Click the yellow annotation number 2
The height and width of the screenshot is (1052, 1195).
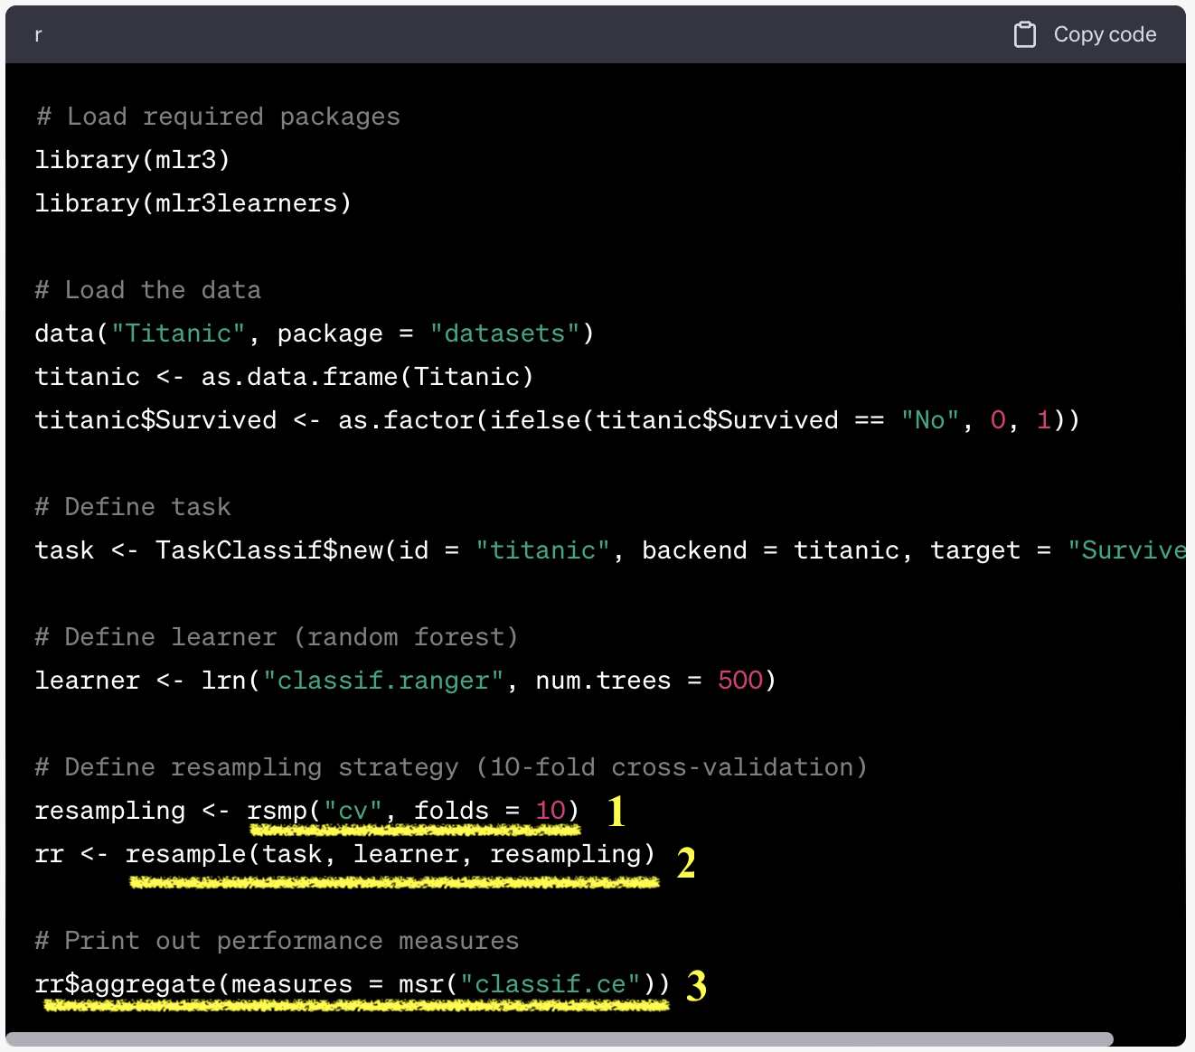686,863
